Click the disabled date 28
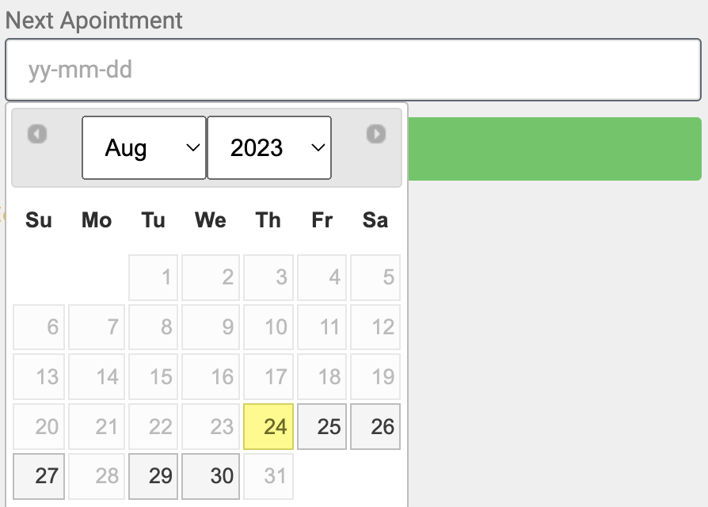The image size is (708, 507). point(97,476)
